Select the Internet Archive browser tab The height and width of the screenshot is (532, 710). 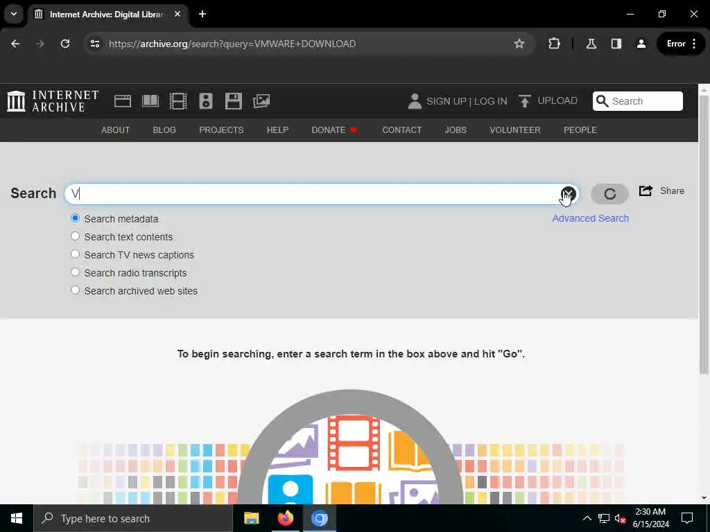pos(107,14)
